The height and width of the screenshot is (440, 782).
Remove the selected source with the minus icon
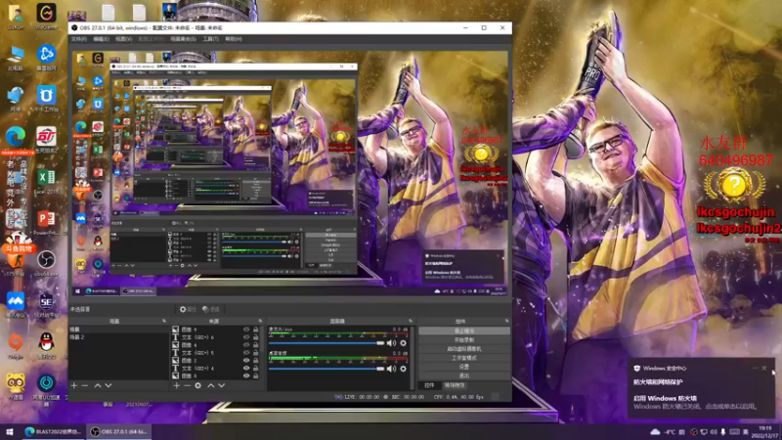click(187, 385)
